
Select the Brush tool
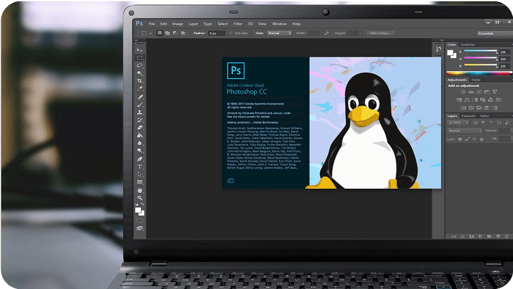point(140,105)
